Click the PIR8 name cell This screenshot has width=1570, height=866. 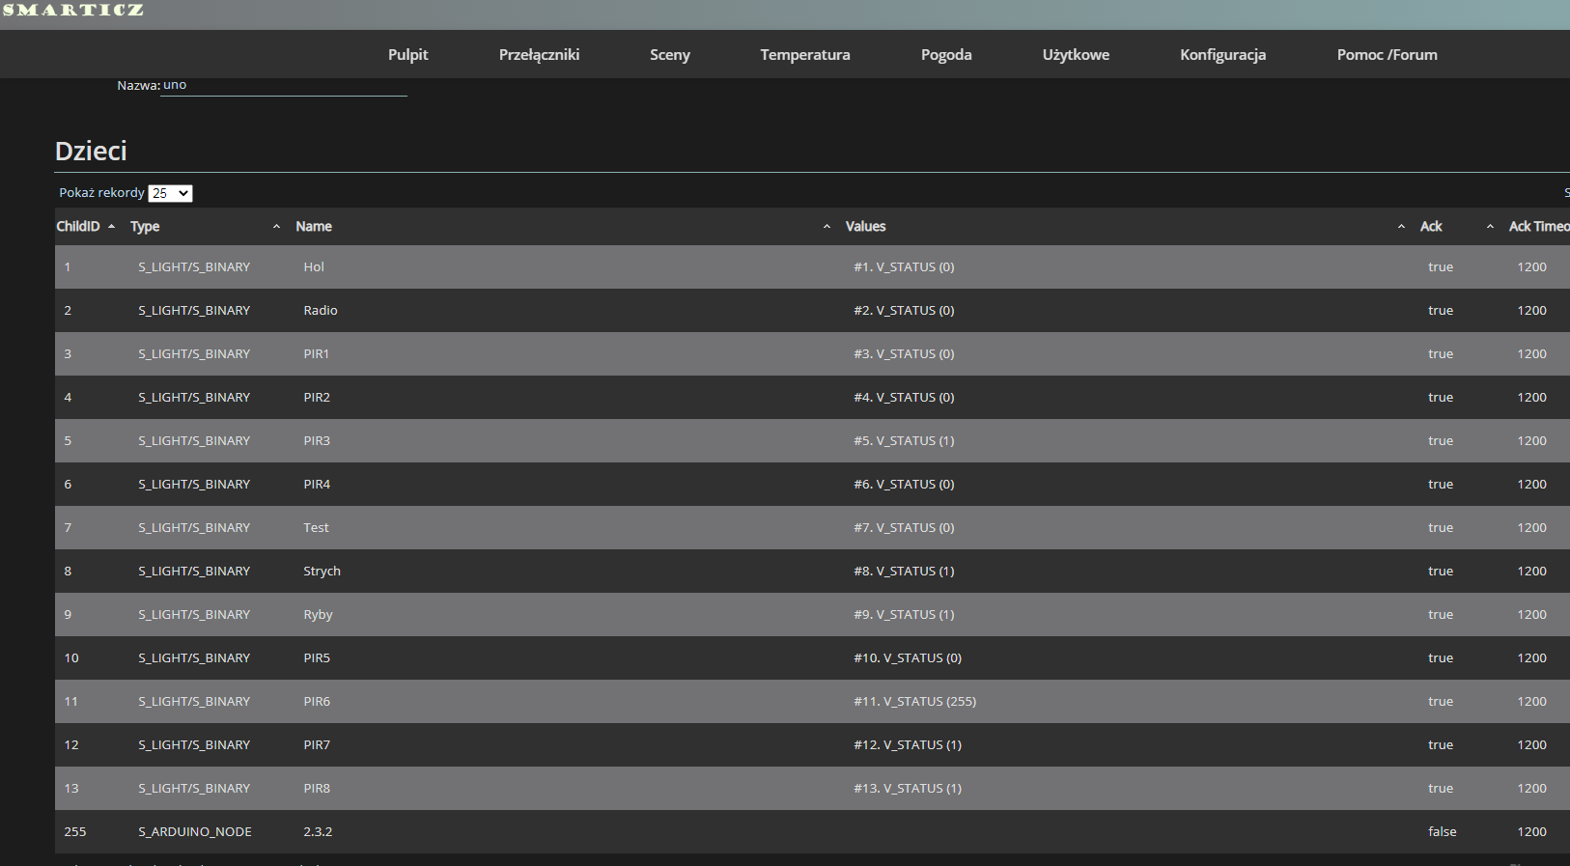317,788
